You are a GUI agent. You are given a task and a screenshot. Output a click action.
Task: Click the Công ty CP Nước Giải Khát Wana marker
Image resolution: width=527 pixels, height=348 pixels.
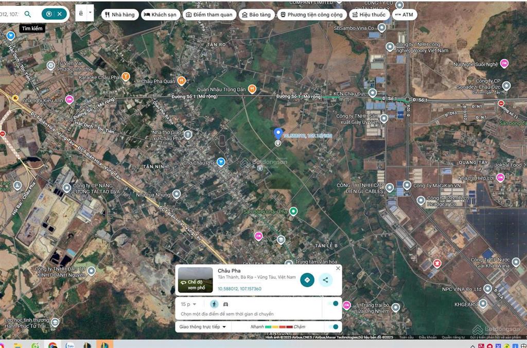516,262
